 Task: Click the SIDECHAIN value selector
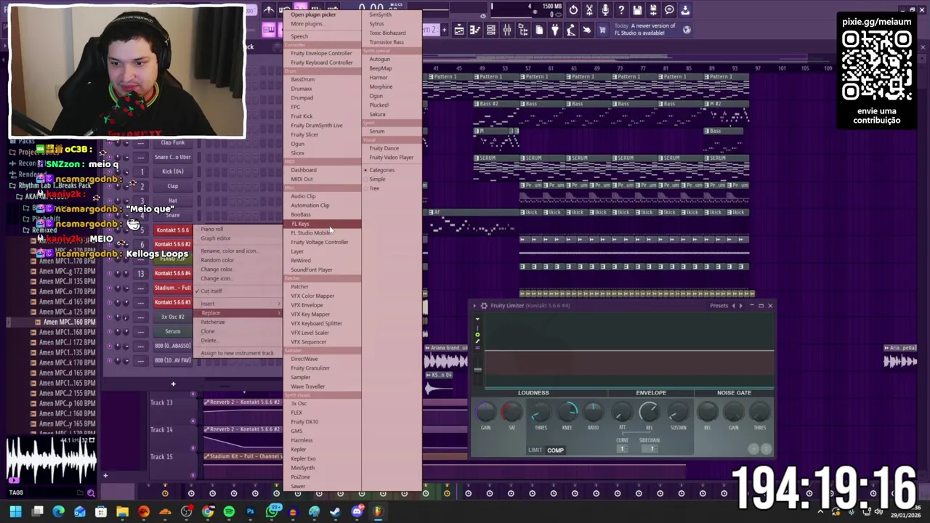tap(652, 449)
